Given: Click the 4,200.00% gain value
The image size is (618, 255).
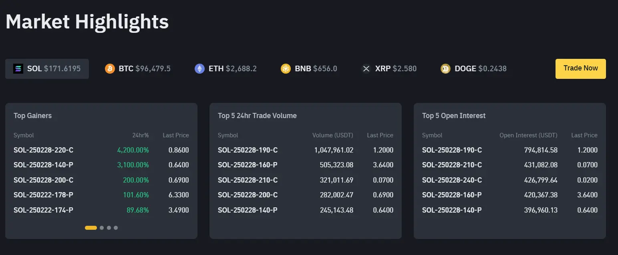Looking at the screenshot, I should click(133, 150).
